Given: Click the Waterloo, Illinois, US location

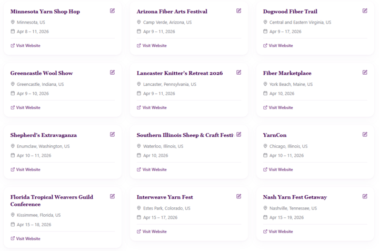Looking at the screenshot, I should pyautogui.click(x=163, y=146).
